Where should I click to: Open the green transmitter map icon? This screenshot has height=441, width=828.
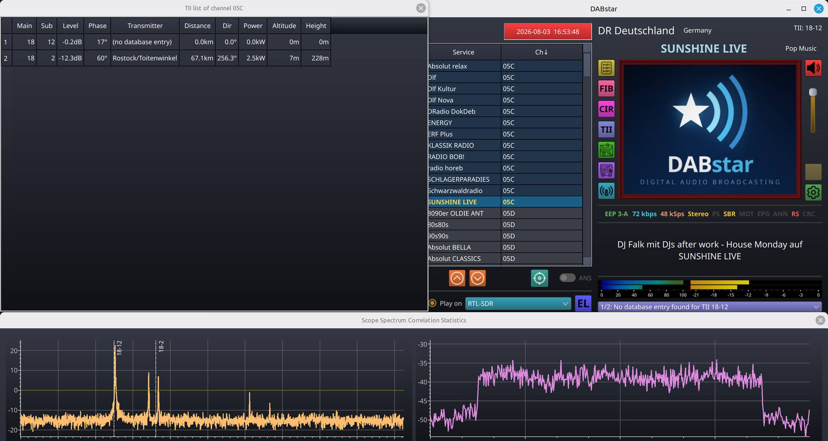tap(606, 150)
